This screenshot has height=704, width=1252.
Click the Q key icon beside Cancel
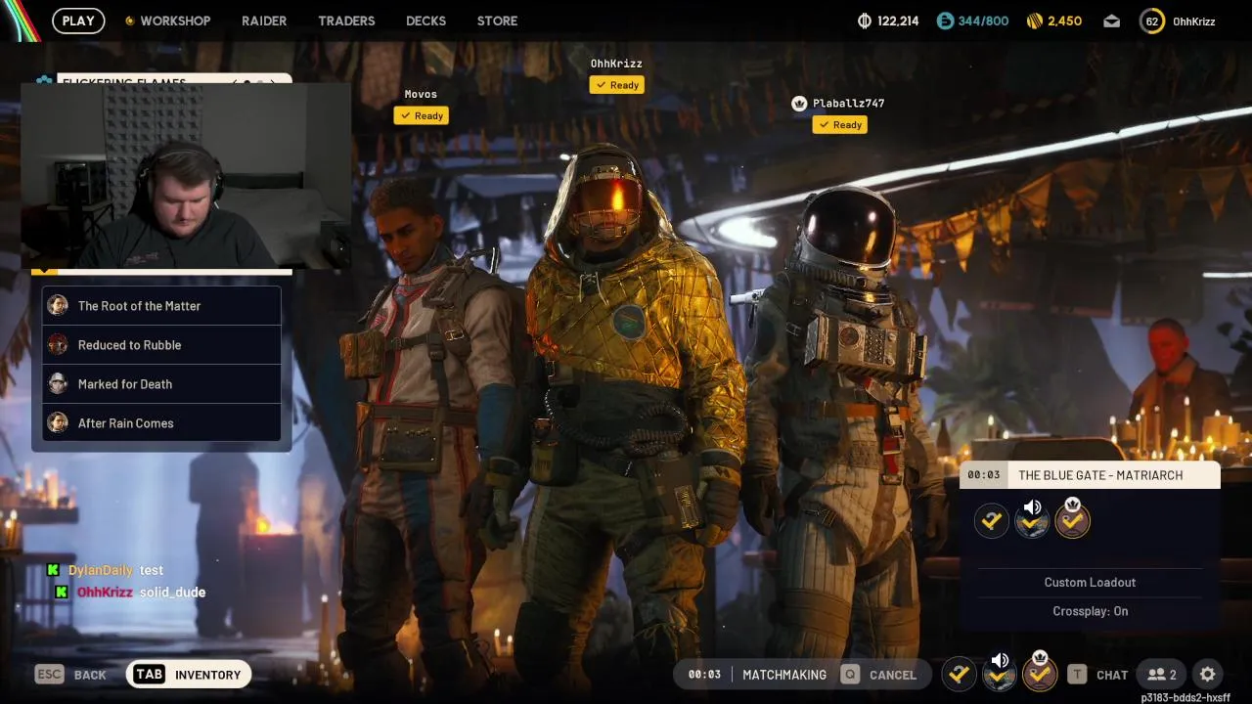click(x=850, y=675)
